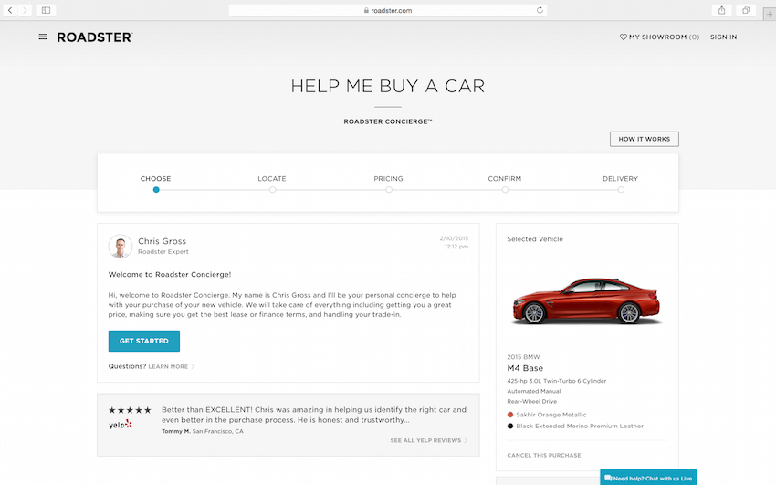This screenshot has height=485, width=776.
Task: Click the heart icon by My Showroom
Action: pos(623,37)
